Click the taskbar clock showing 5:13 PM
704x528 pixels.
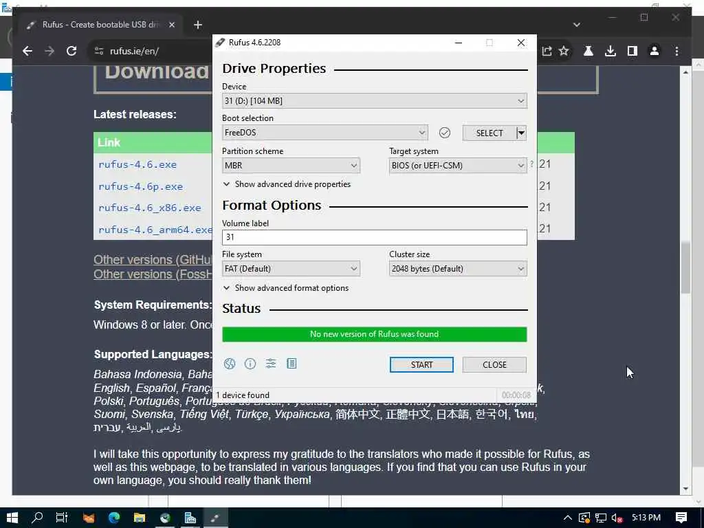646,518
